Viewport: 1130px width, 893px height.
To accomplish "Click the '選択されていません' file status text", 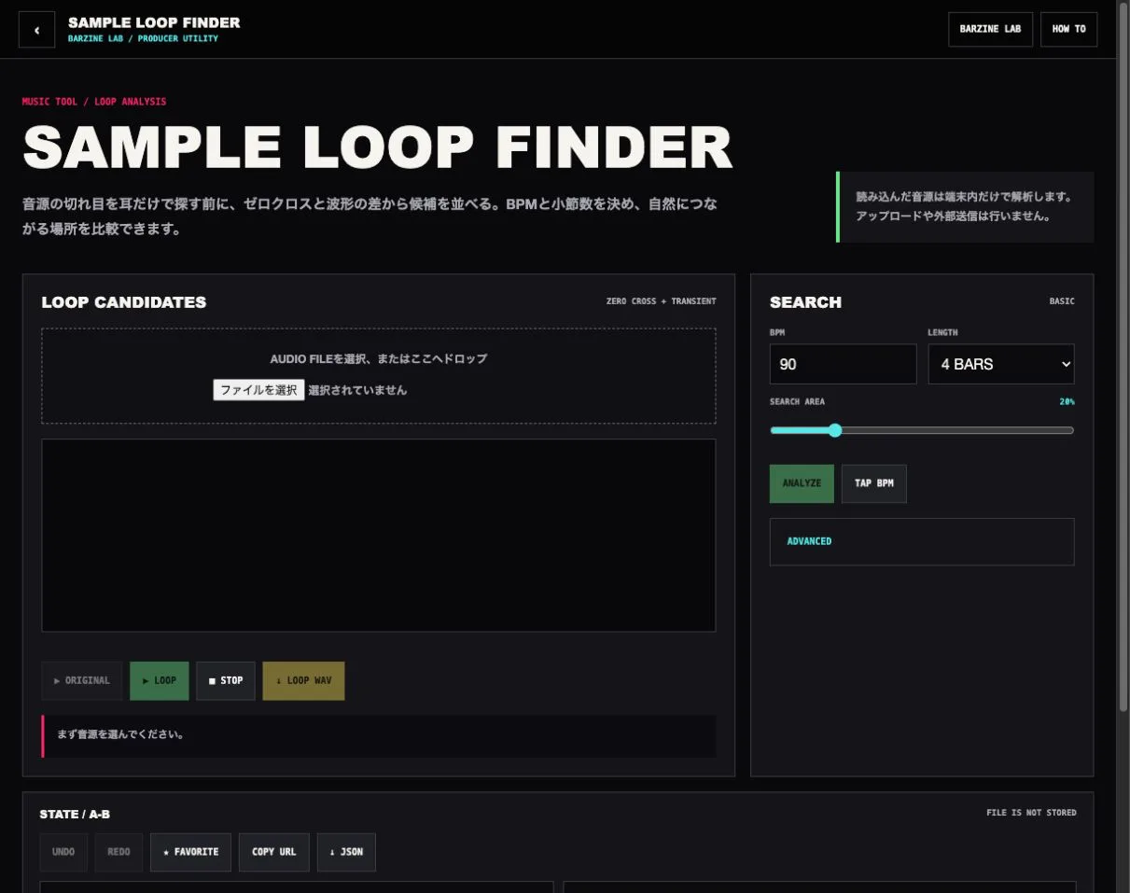I will [357, 390].
